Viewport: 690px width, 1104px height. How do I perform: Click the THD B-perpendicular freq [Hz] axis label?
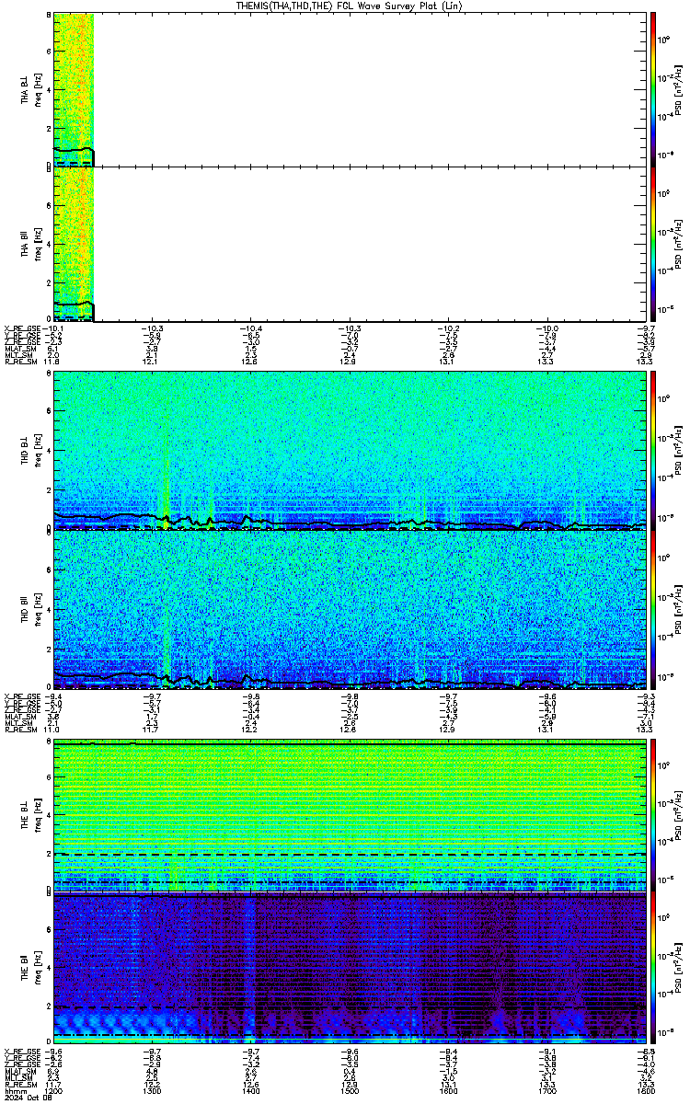point(39,451)
